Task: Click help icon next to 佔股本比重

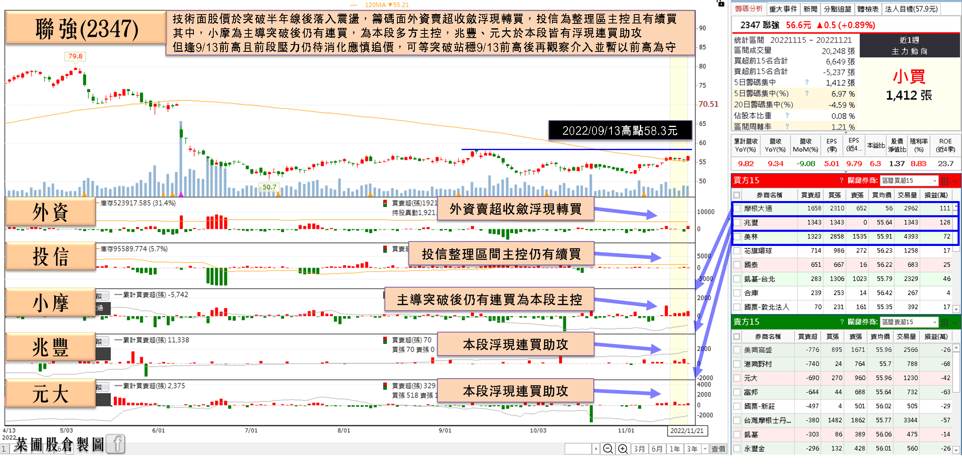Action: [x=787, y=115]
